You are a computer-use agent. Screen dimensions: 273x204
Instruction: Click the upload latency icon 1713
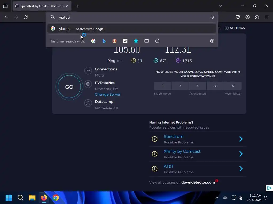pos(178,60)
